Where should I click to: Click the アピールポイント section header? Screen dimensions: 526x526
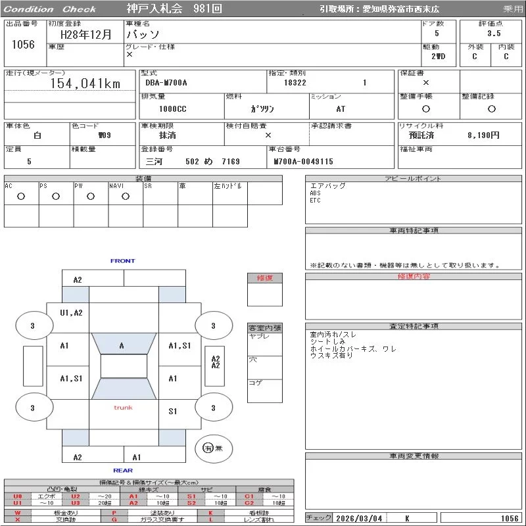pos(413,179)
